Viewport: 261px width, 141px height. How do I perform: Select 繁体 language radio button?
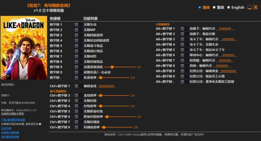click(x=214, y=8)
